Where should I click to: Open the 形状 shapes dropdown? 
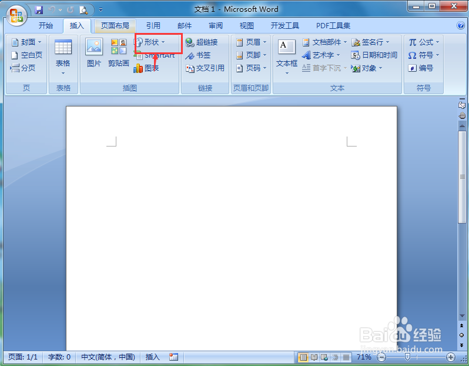[150, 42]
